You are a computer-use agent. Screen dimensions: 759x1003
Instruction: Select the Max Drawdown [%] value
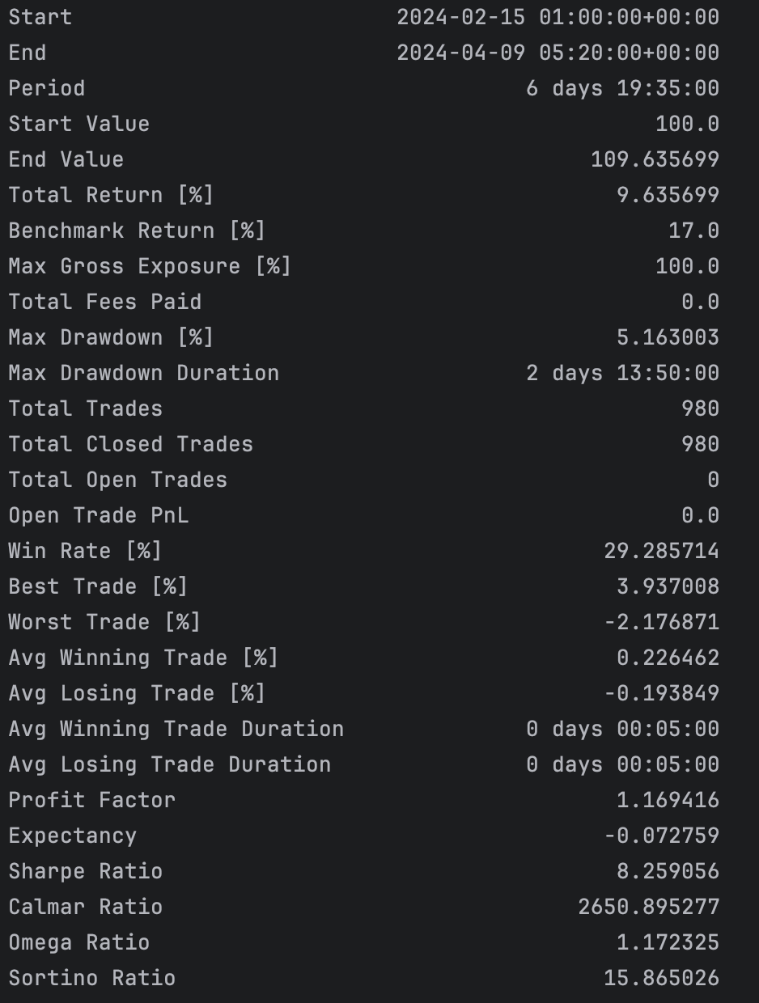pyautogui.click(x=668, y=337)
